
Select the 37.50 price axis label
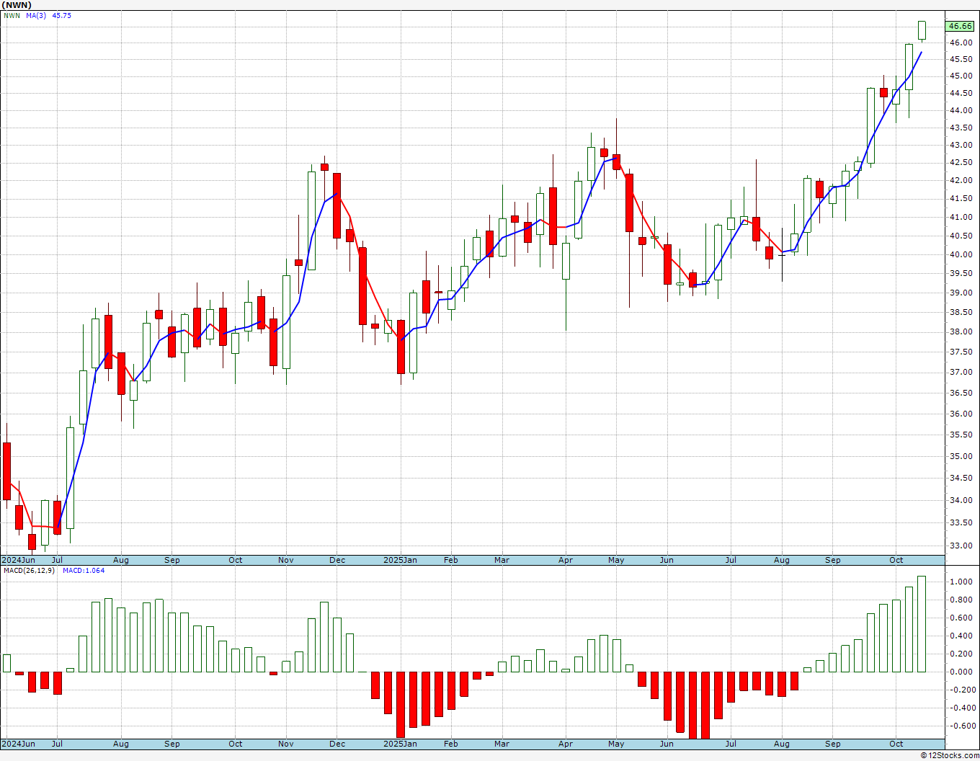tap(961, 352)
